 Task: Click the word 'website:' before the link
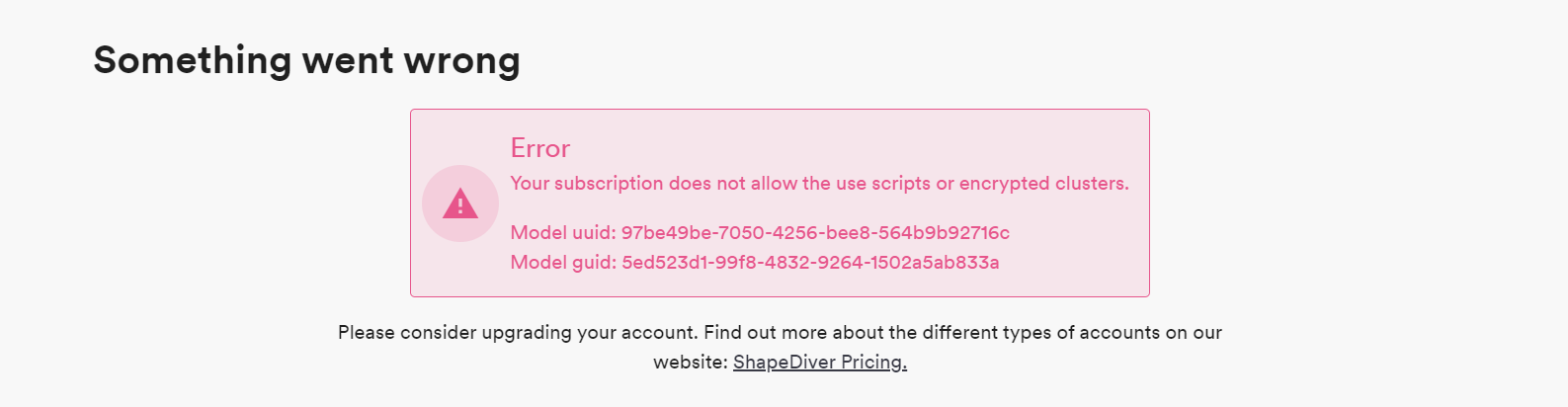click(x=690, y=362)
